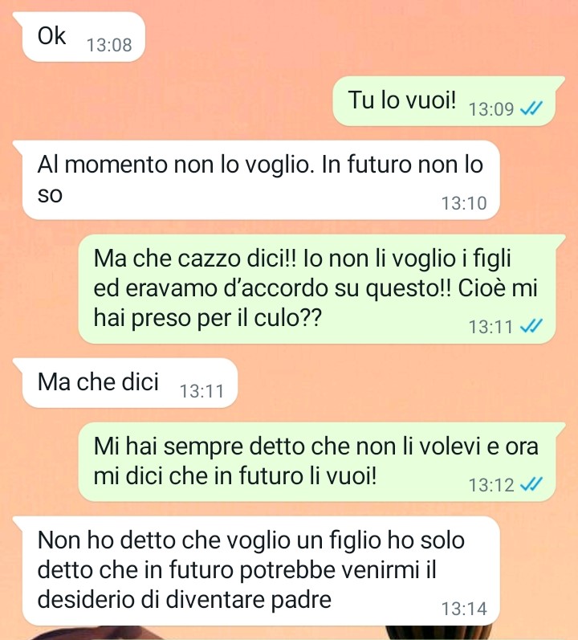Click "hai preso per il culo??" text line
Screen dimensions: 578x640
click(x=208, y=318)
